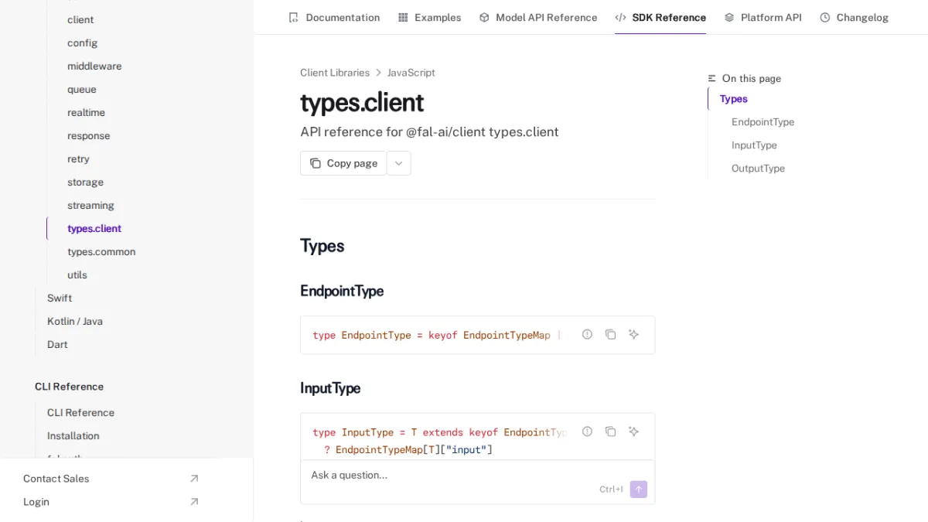The height and width of the screenshot is (522, 928).
Task: Open the storage sidebar item
Action: tap(85, 183)
